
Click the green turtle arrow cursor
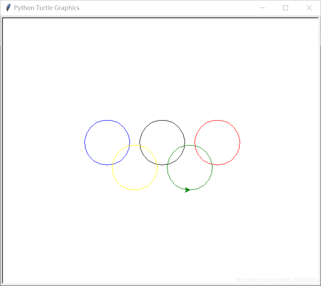click(187, 190)
